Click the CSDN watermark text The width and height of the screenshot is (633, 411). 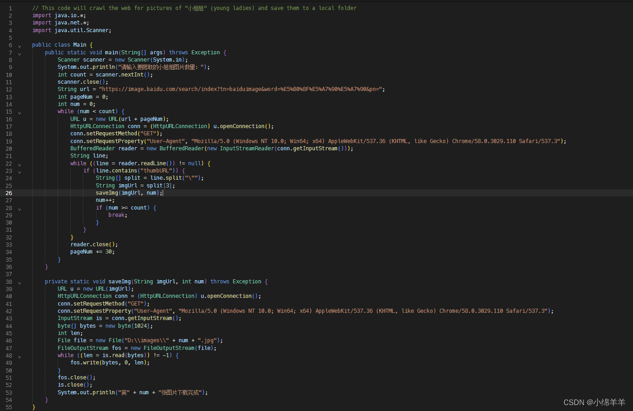coord(594,402)
